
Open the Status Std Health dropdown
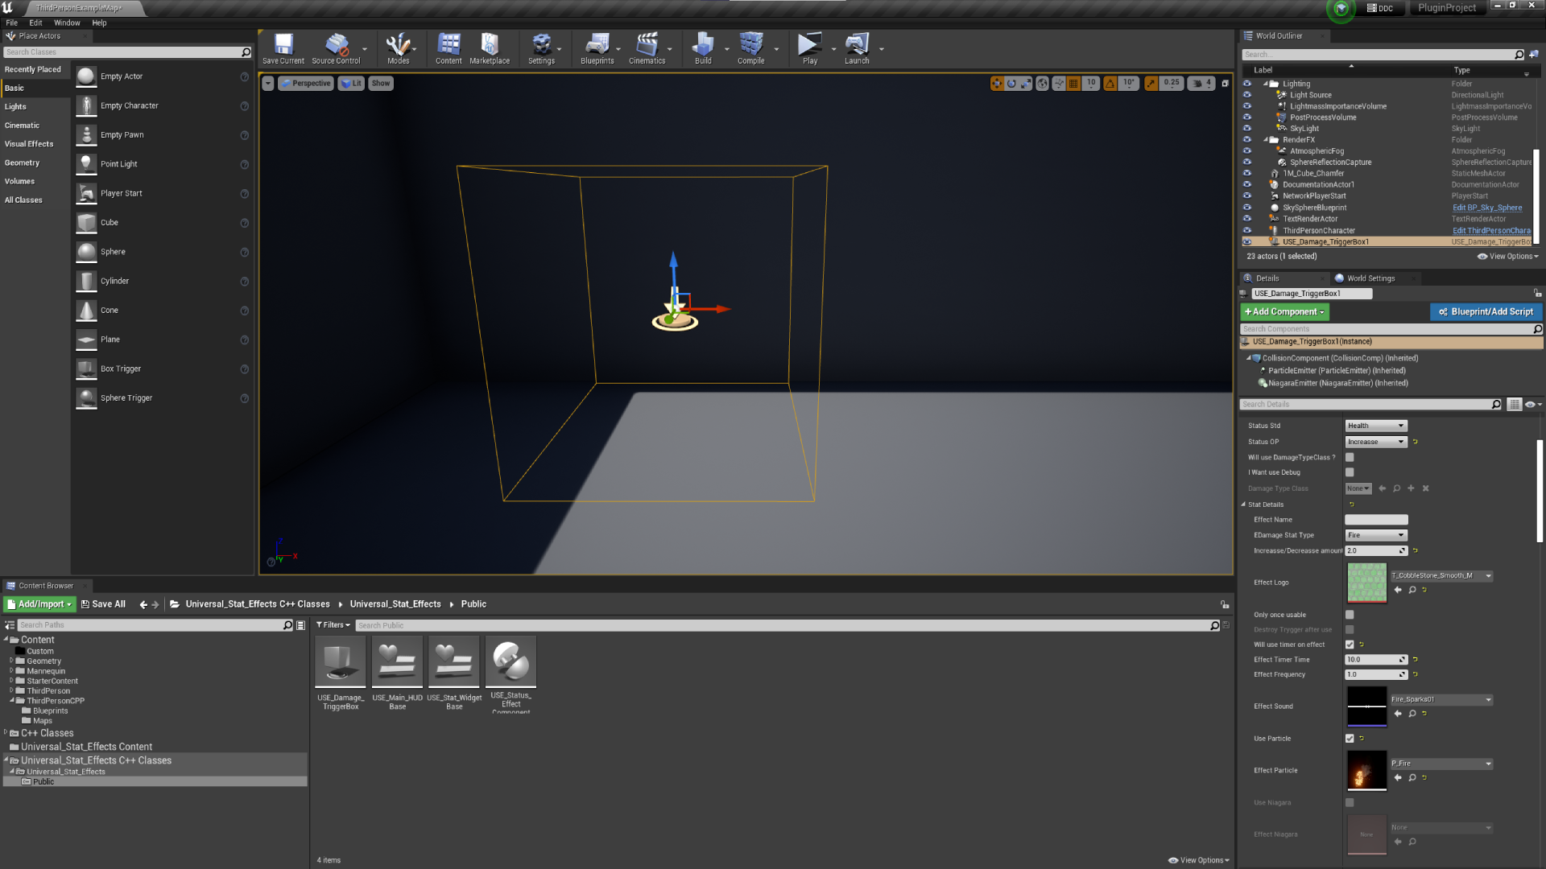click(x=1376, y=426)
